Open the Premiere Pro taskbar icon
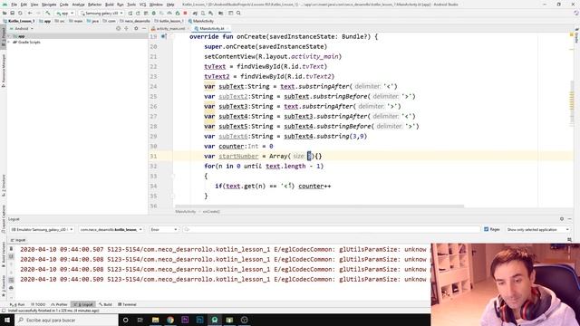The image size is (580, 326). (185, 320)
